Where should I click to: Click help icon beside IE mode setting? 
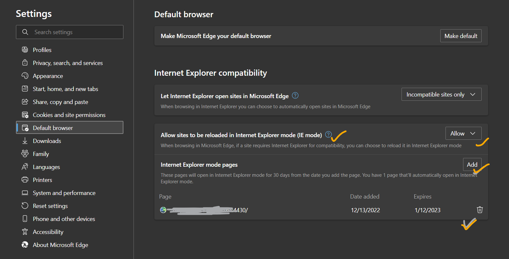pyautogui.click(x=328, y=134)
